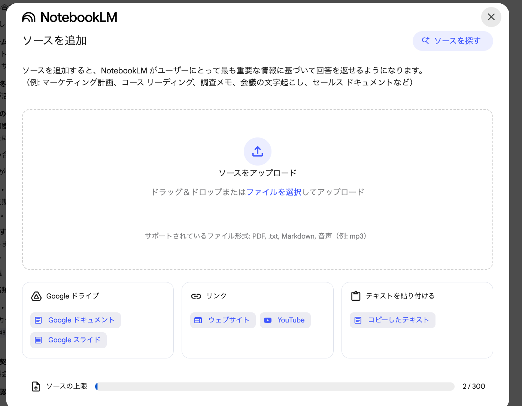Click the ソースを追加 dialog title
The width and height of the screenshot is (522, 406).
coord(55,40)
